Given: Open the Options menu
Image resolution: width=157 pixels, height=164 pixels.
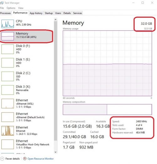Looking at the screenshot, I should click(x=11, y=8).
